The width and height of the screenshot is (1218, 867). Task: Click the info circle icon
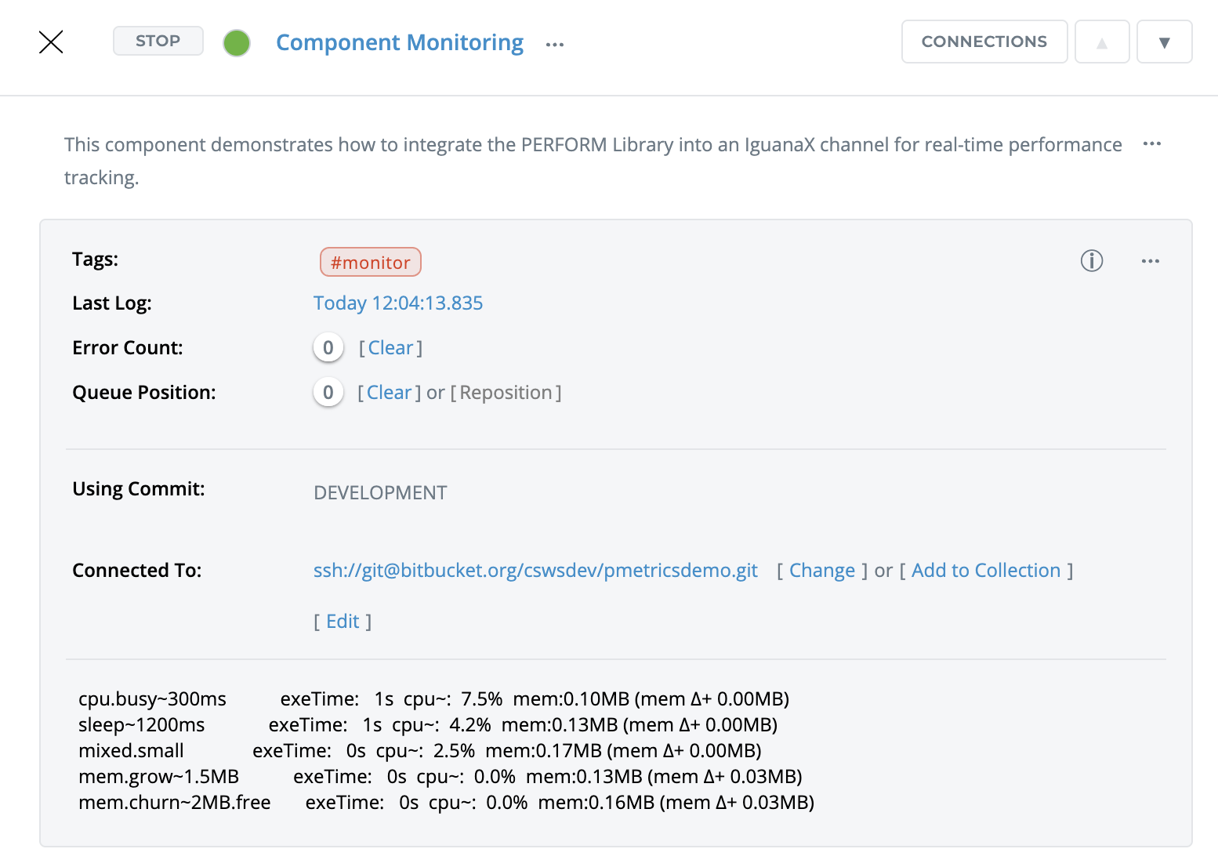coord(1091,261)
